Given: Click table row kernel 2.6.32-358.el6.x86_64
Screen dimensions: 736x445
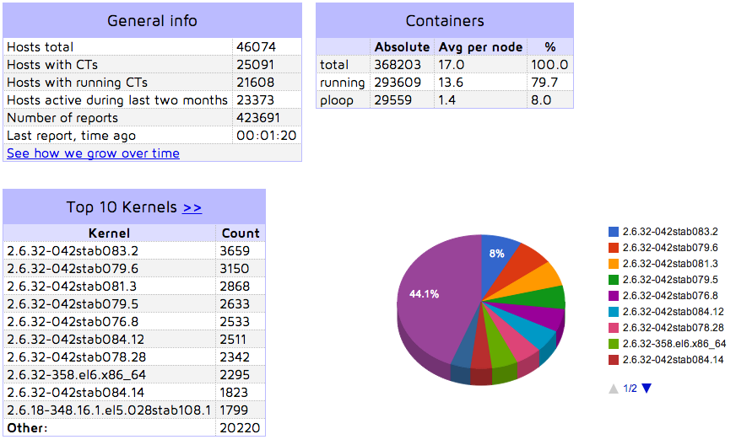Looking at the screenshot, I should point(134,375).
